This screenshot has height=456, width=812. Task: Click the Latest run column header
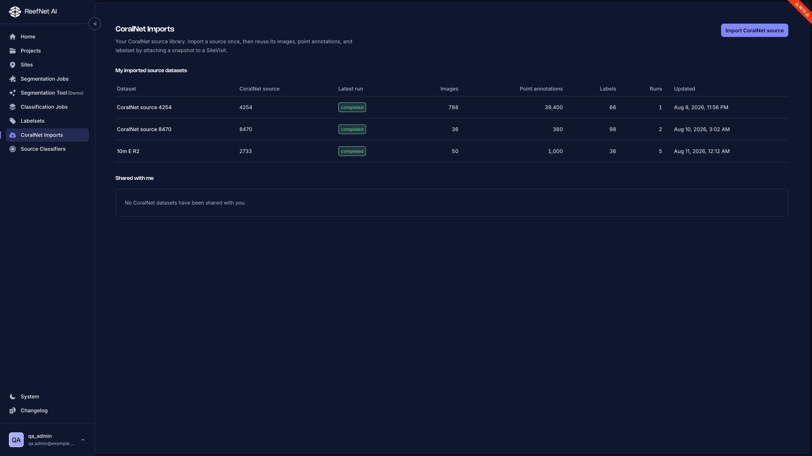click(351, 89)
